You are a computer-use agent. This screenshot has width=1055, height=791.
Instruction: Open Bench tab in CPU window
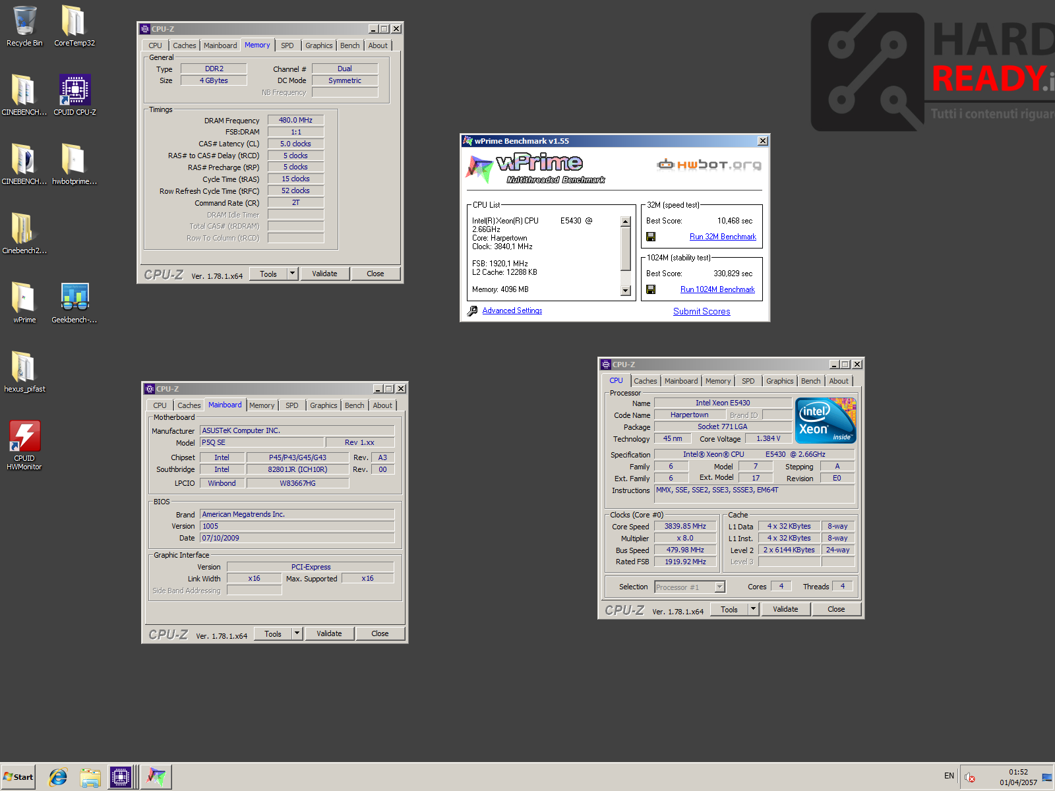811,381
